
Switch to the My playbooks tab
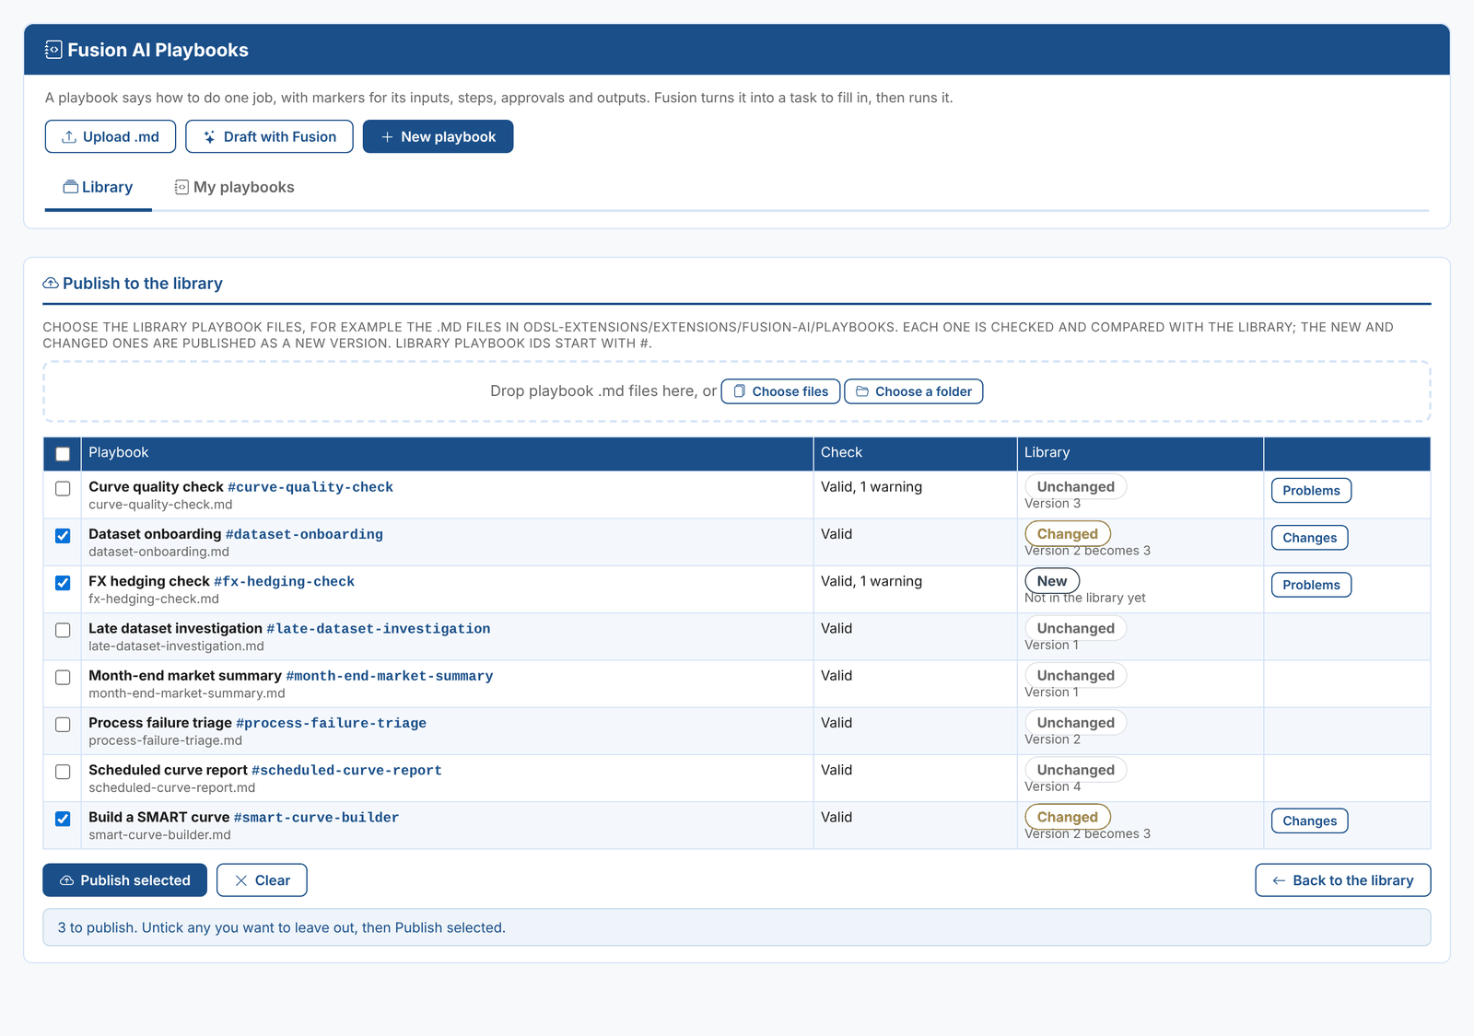[x=234, y=188]
